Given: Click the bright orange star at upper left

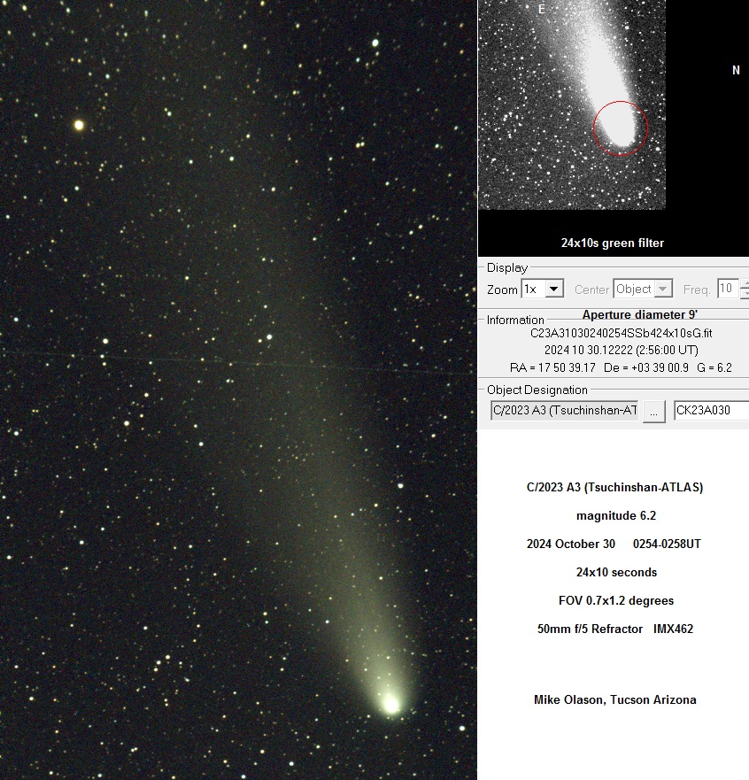Looking at the screenshot, I should point(79,126).
